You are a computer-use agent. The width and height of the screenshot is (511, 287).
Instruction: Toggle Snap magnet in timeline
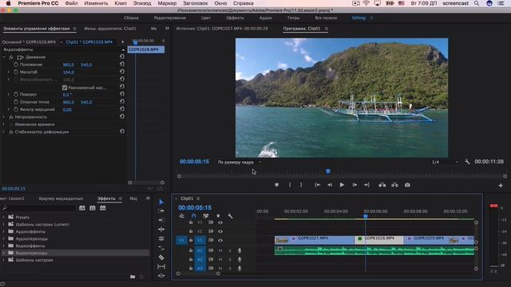pyautogui.click(x=194, y=216)
